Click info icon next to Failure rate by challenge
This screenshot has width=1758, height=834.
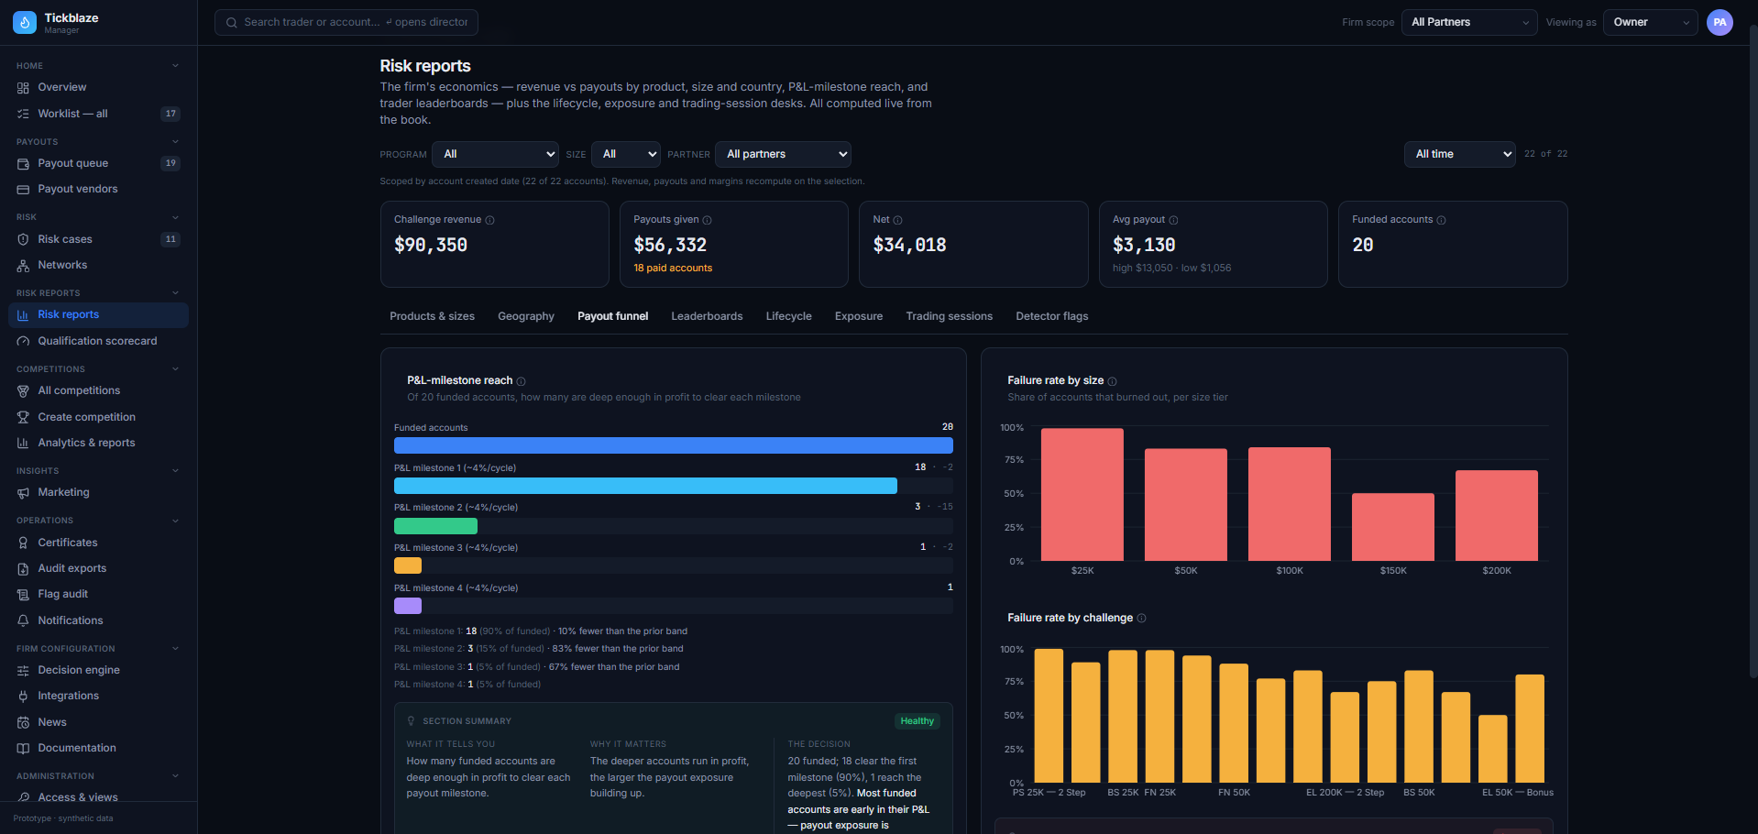pos(1141,619)
